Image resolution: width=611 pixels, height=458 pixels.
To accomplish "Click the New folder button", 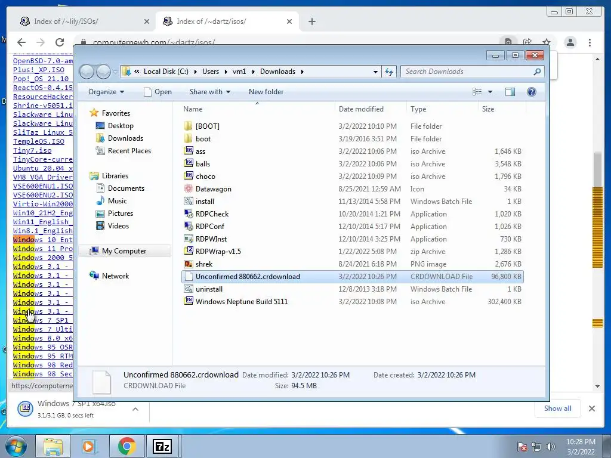I will click(266, 91).
